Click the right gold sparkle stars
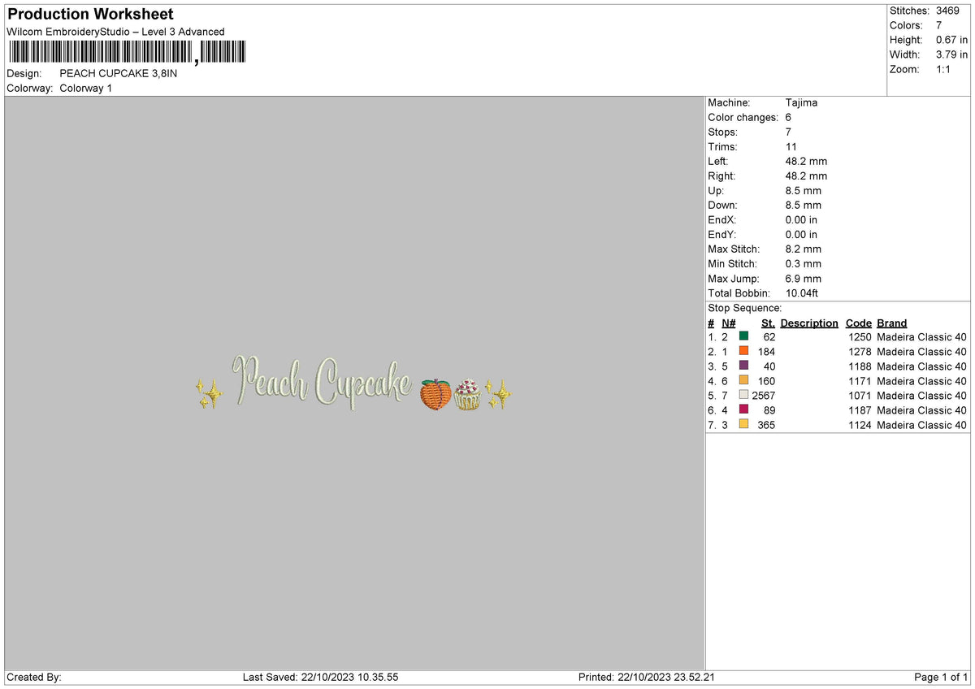The height and width of the screenshot is (689, 975). tap(498, 394)
